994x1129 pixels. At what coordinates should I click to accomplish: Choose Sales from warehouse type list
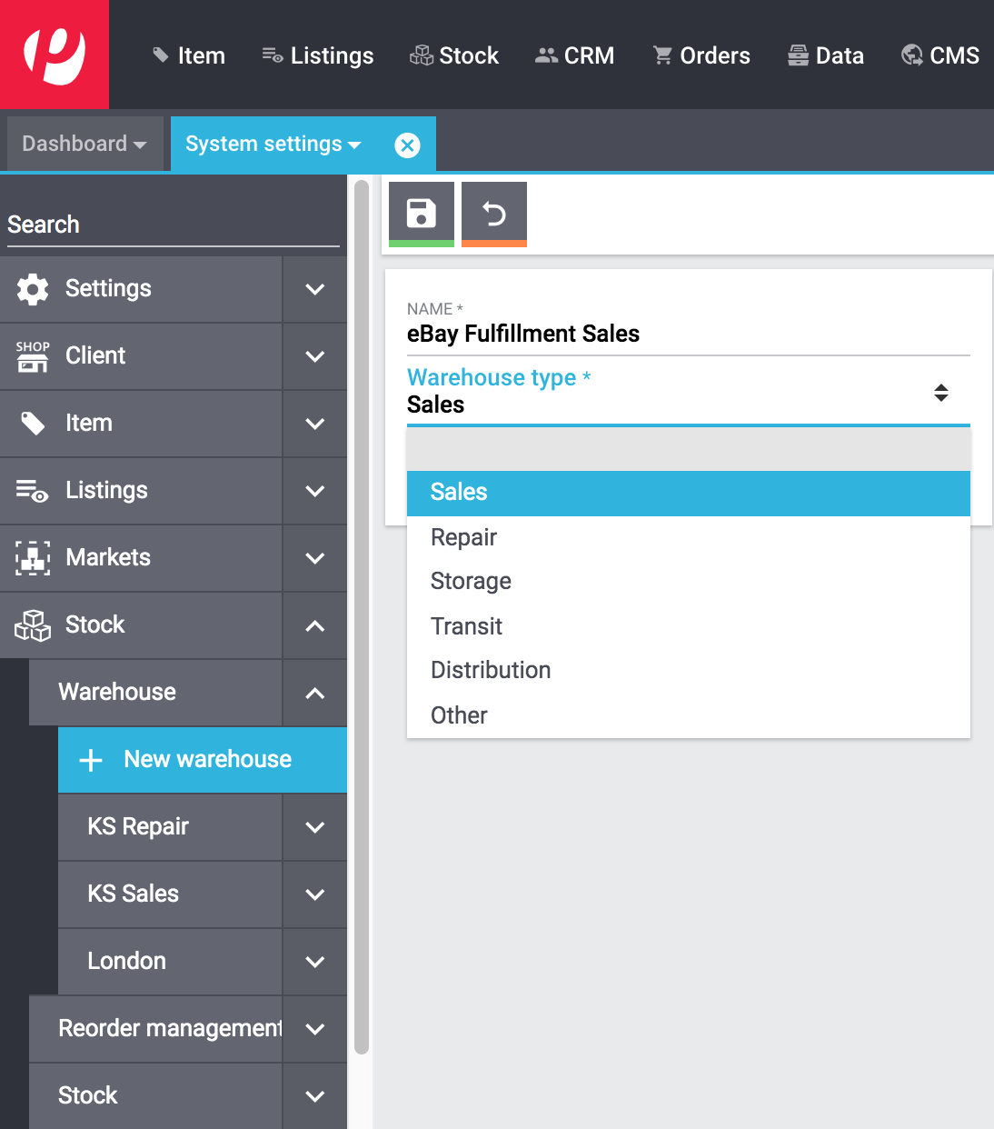pyautogui.click(x=689, y=493)
